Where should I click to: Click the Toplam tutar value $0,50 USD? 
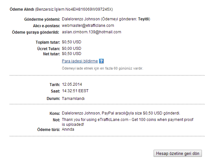tap(72, 42)
